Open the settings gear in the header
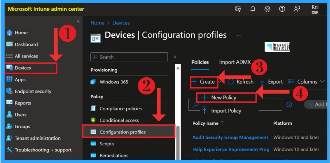Image resolution: width=330 pixels, height=163 pixels. coord(267,9)
